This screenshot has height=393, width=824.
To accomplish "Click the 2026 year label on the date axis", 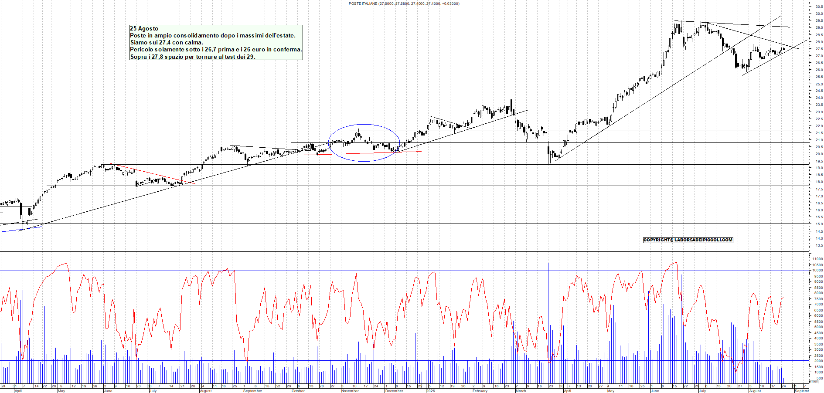I will click(x=431, y=391).
